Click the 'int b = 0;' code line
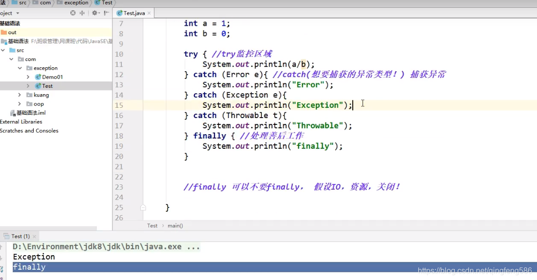 pos(207,34)
